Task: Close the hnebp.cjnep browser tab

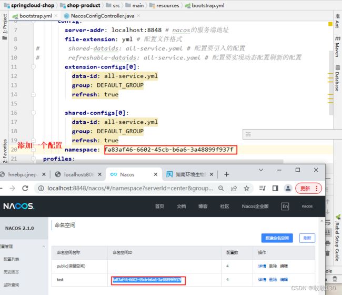Action: click(44, 174)
